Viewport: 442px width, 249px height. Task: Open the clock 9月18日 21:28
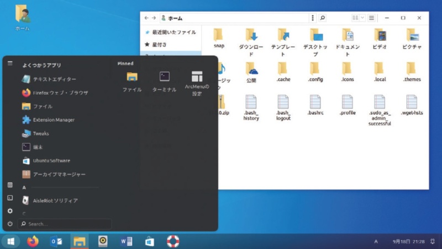(x=408, y=241)
